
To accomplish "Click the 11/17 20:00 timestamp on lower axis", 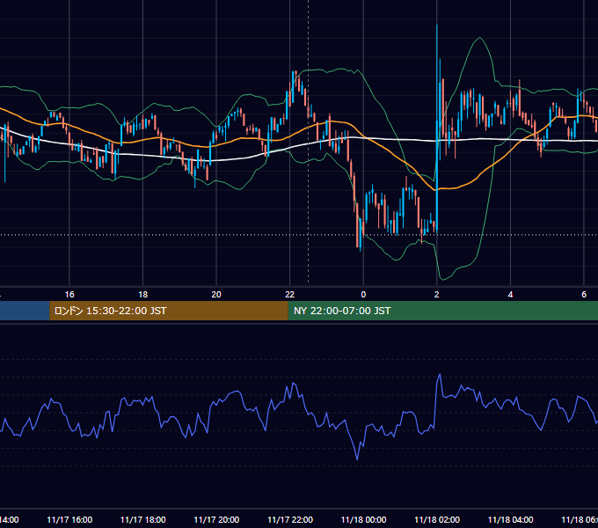I will (216, 519).
